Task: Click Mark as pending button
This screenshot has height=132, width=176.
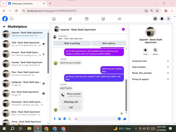Action: coord(72,43)
